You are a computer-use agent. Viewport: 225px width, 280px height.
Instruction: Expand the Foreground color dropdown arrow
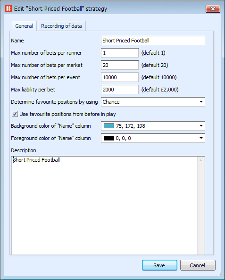click(x=201, y=138)
